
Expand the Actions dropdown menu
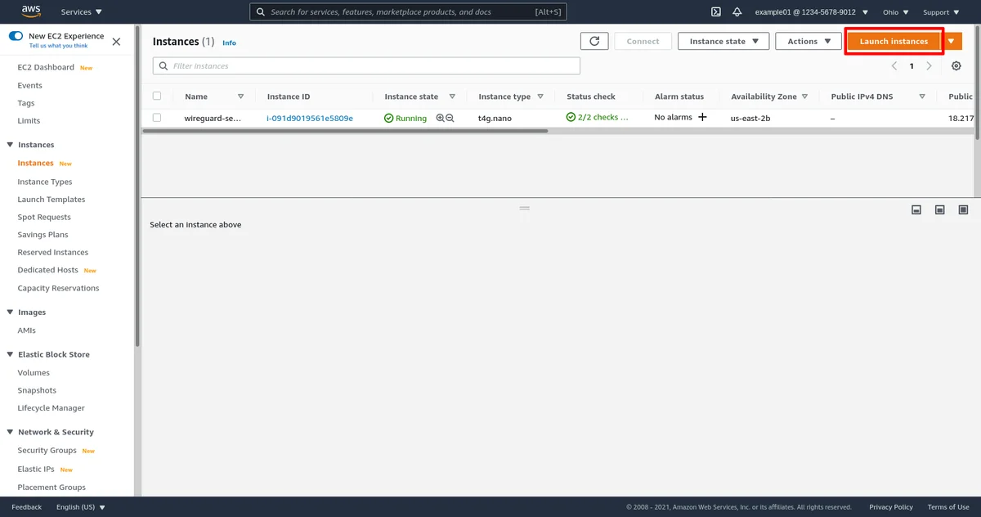click(x=809, y=41)
